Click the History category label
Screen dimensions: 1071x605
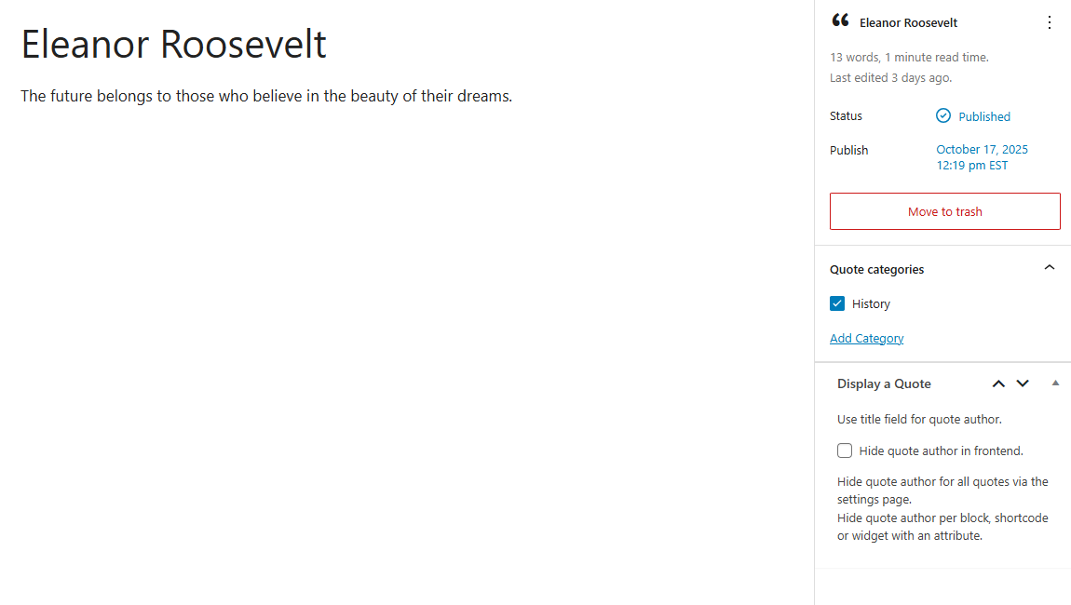(871, 304)
